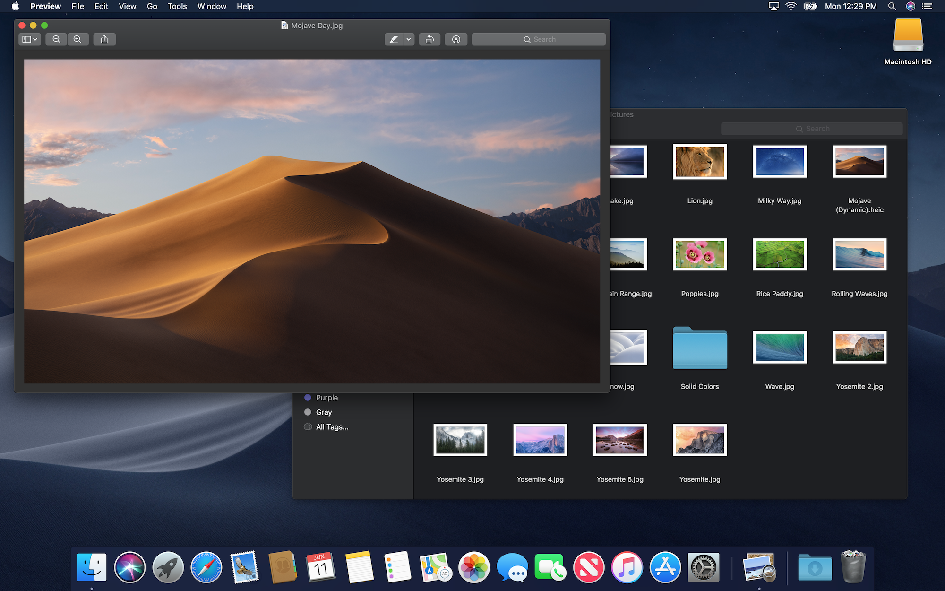Open Notes from the Dock

(x=359, y=567)
